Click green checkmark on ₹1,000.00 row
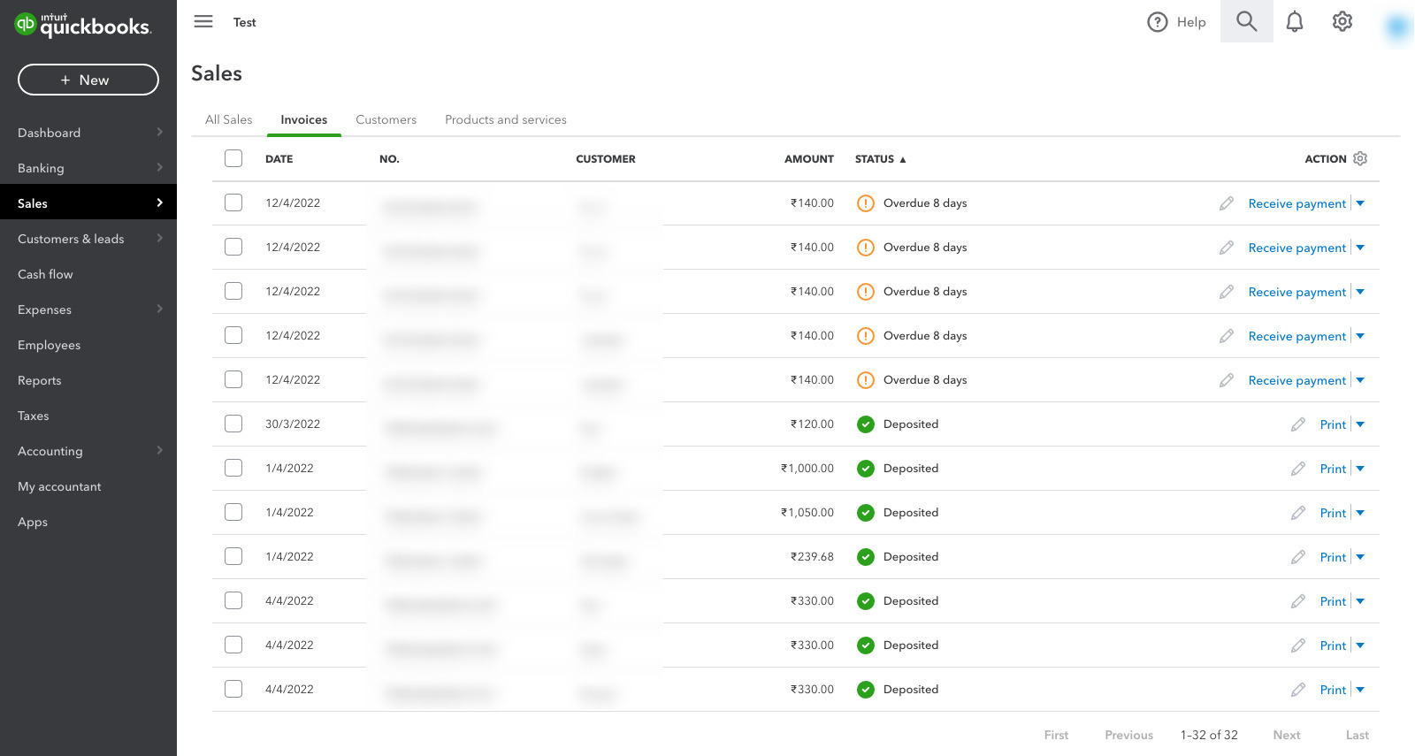The width and height of the screenshot is (1415, 756). point(866,469)
